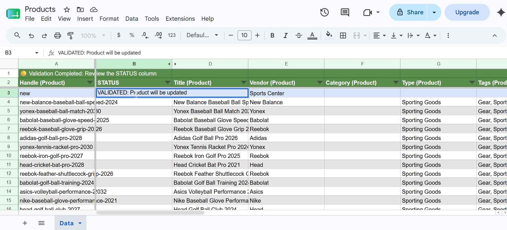The width and height of the screenshot is (507, 230).
Task: Collapse the header with the chevron
Action: (495, 35)
